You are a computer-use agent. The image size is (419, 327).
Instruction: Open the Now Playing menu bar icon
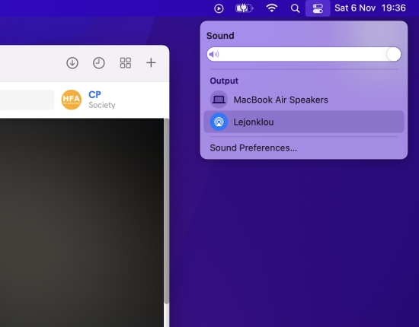[x=219, y=8]
